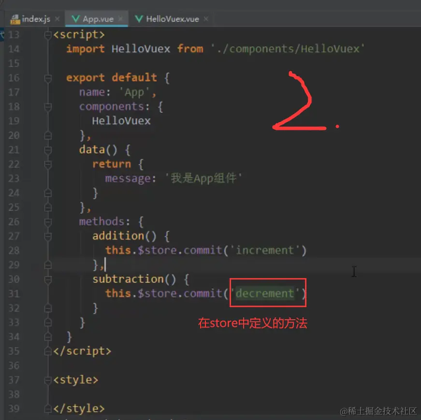Click the 'name' property on line 17
The image size is (421, 420).
92,93
